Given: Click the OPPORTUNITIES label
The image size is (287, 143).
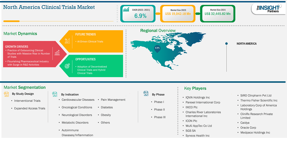Looking at the screenshot, I should point(85,59).
